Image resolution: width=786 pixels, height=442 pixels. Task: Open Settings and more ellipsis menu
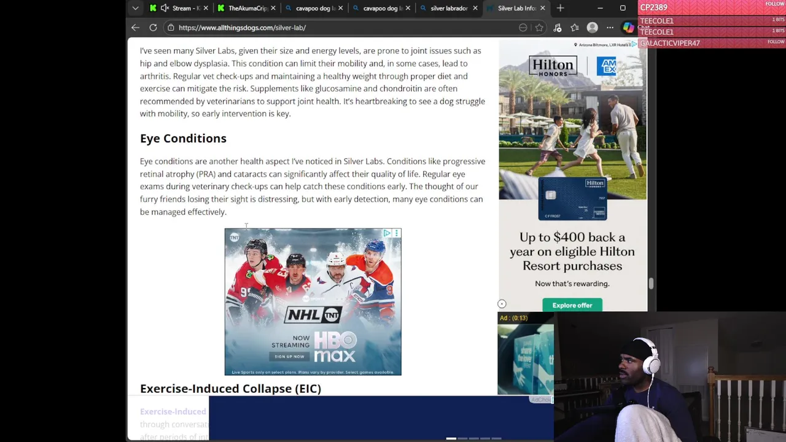pyautogui.click(x=610, y=28)
